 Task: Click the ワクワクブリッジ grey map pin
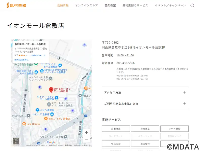[51, 78]
